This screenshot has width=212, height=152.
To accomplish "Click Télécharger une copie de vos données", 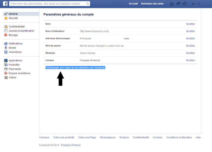I will click(x=75, y=67).
